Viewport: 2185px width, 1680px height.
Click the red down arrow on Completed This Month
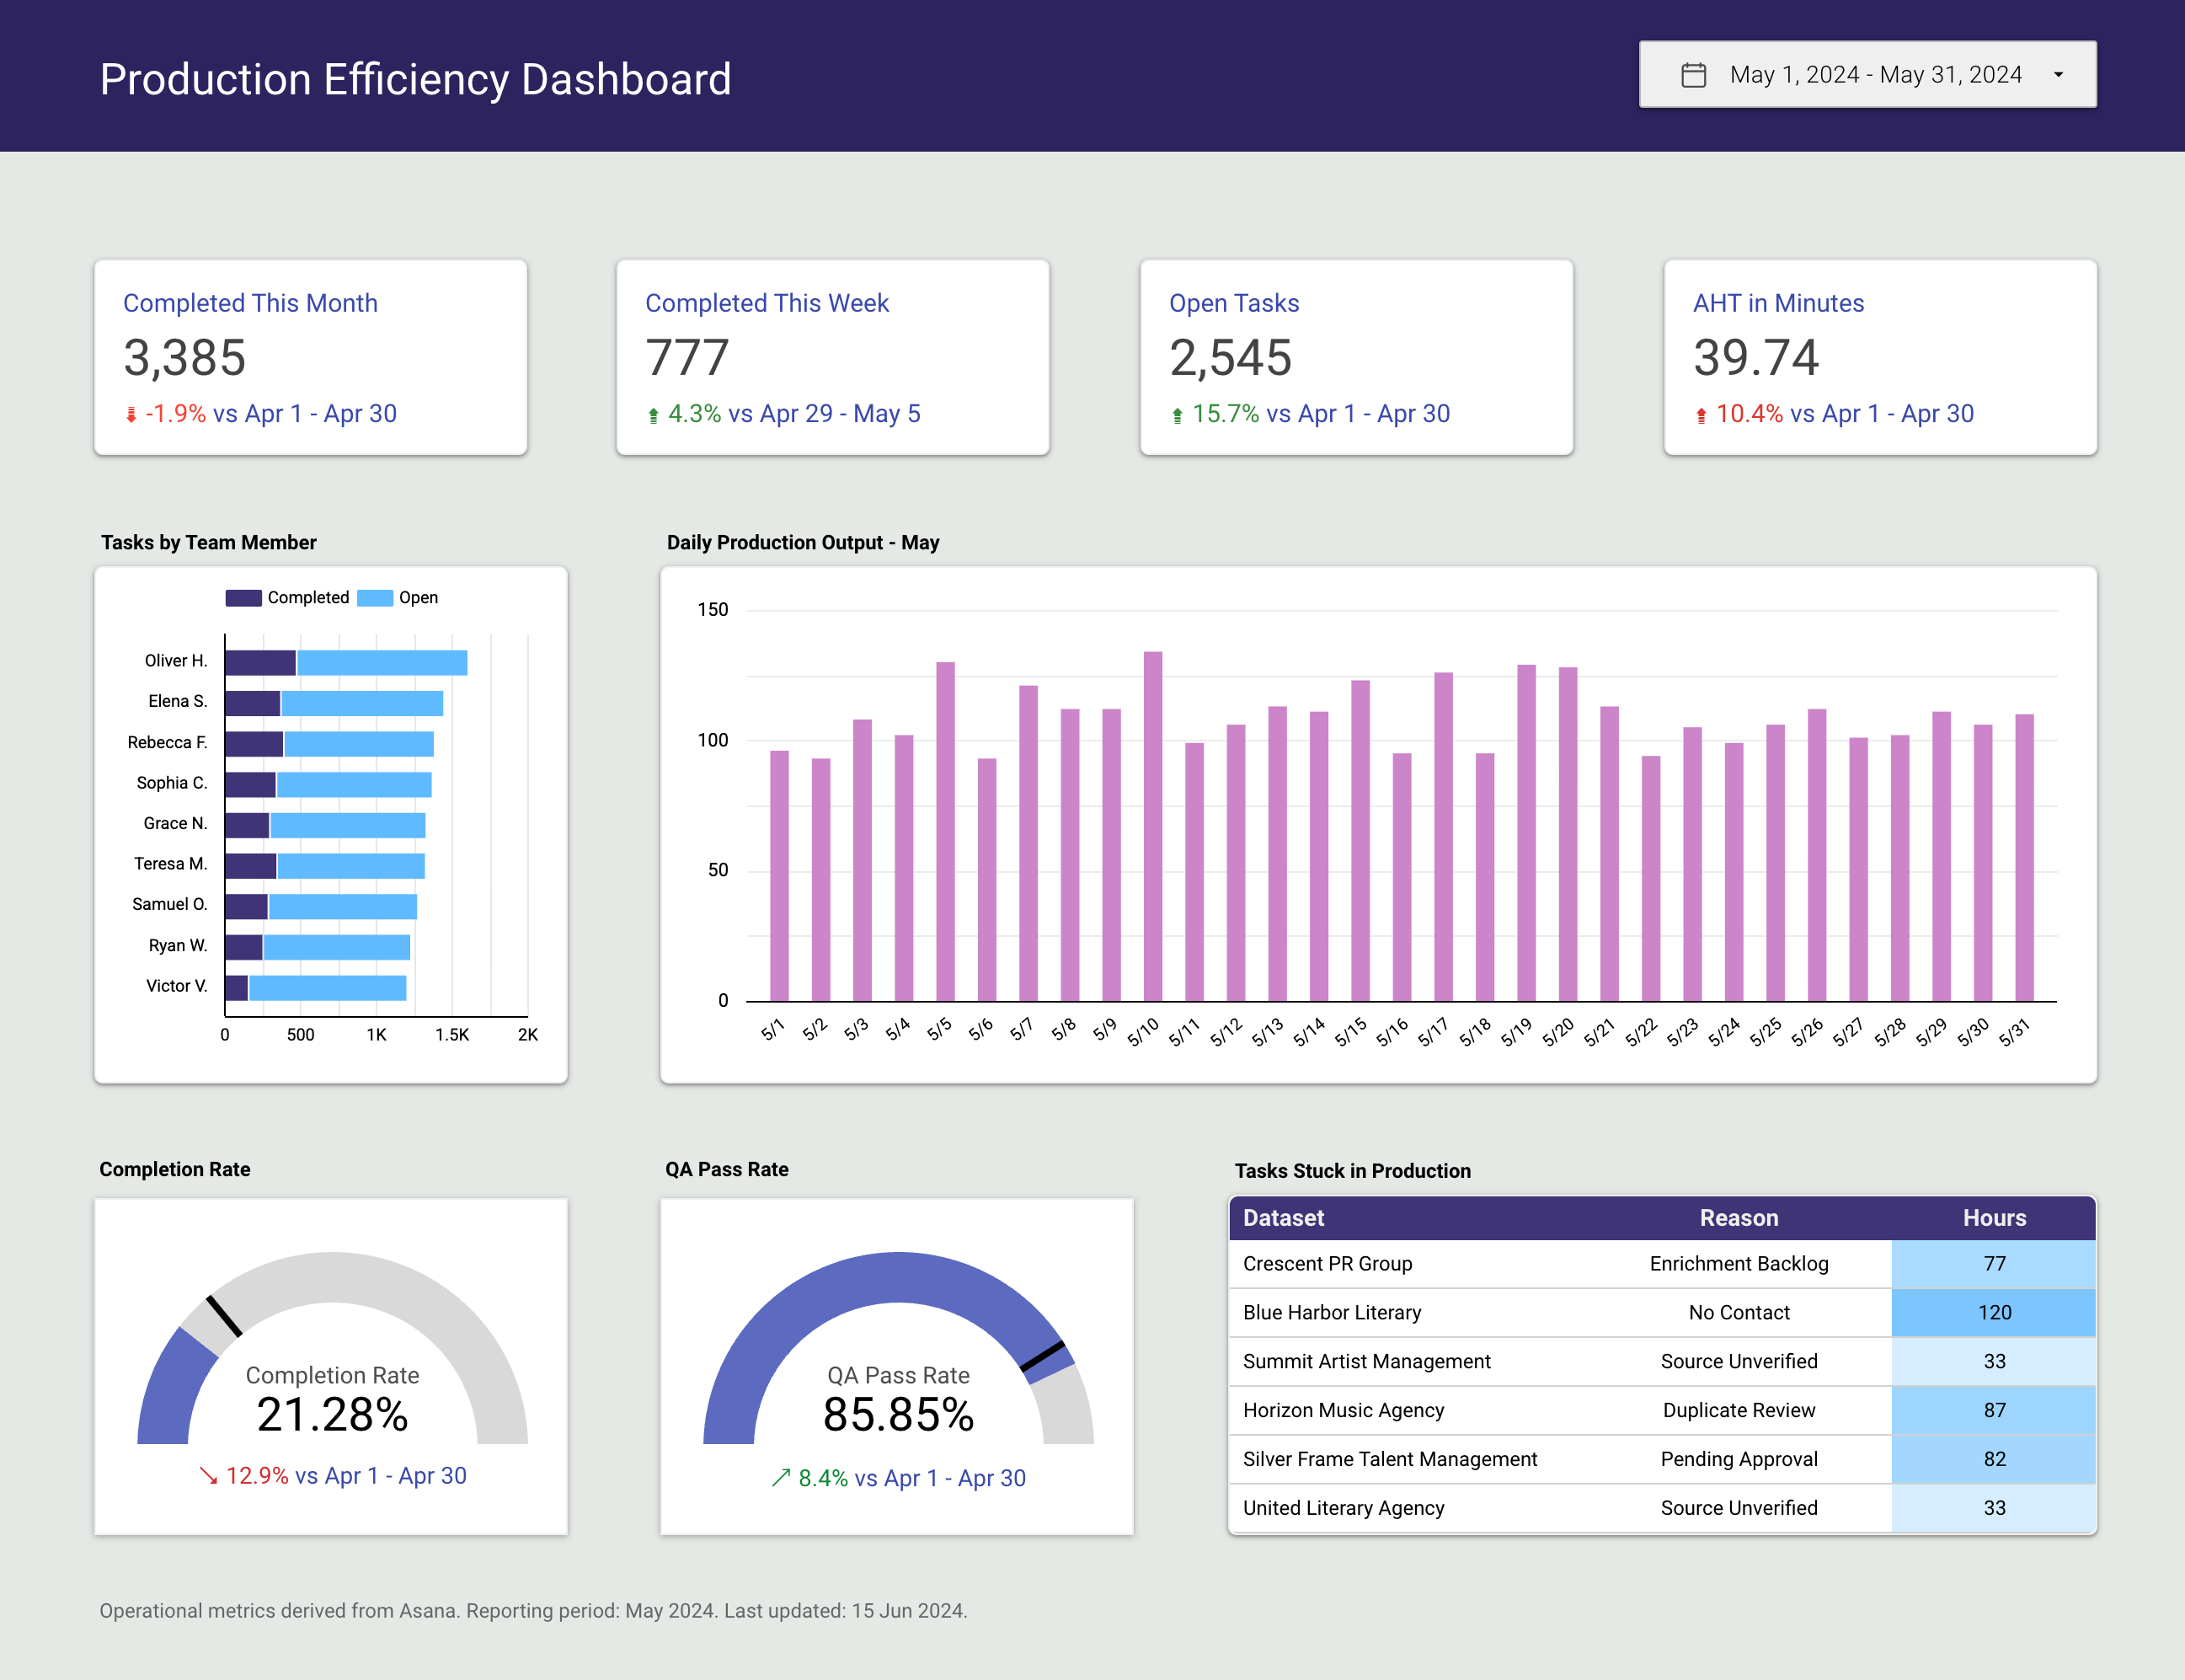(x=131, y=415)
